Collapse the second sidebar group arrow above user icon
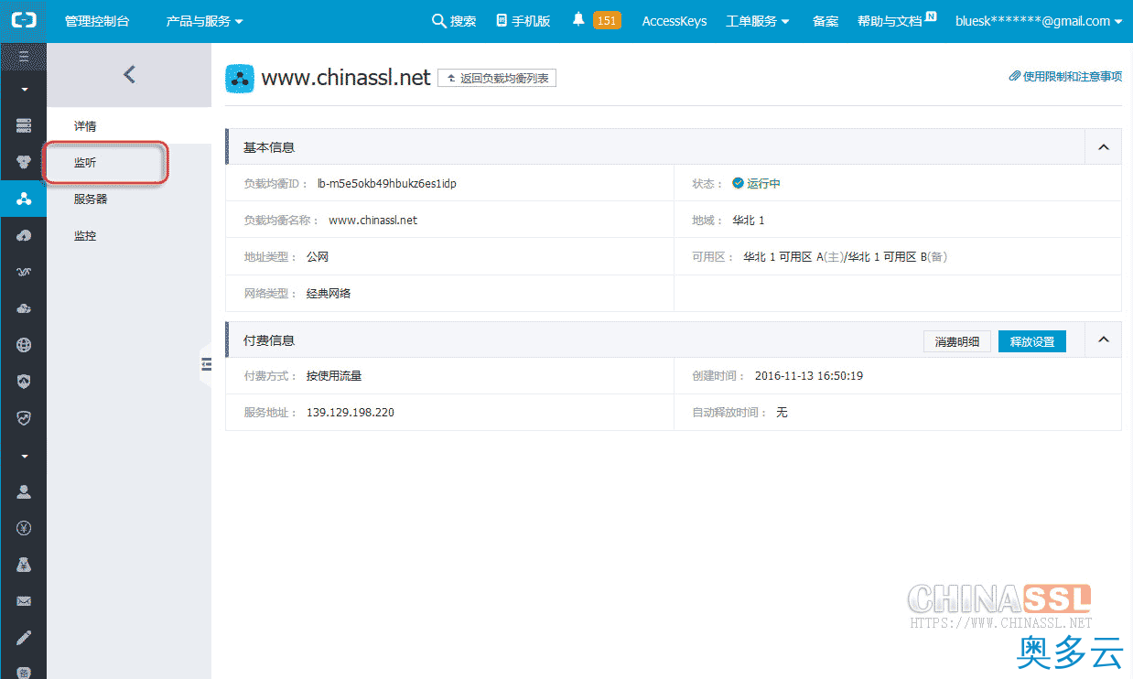This screenshot has height=679, width=1133. [x=24, y=456]
